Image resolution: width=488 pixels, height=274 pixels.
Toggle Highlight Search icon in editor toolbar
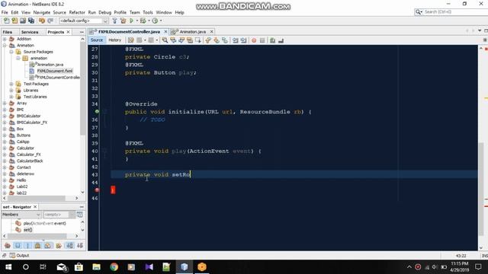(190, 40)
